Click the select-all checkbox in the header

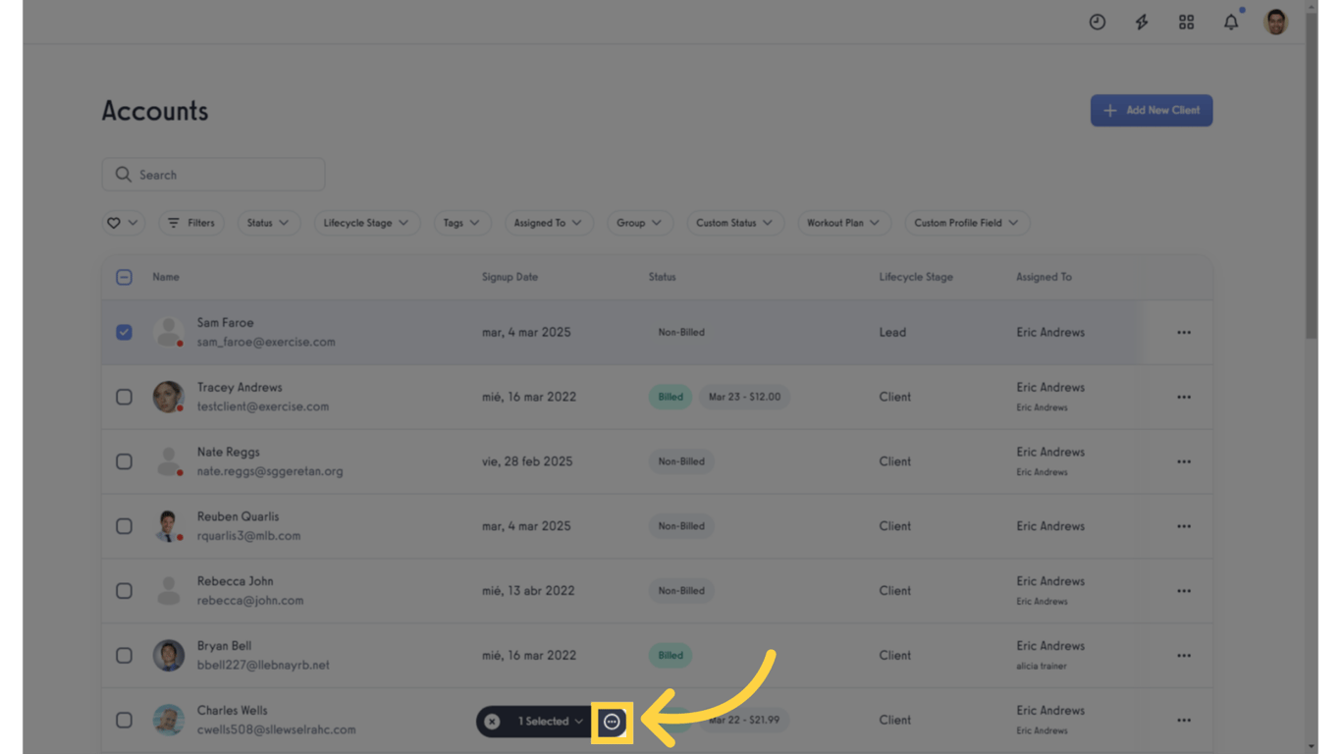click(x=124, y=277)
